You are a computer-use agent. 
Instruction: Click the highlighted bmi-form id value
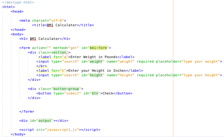point(98,48)
